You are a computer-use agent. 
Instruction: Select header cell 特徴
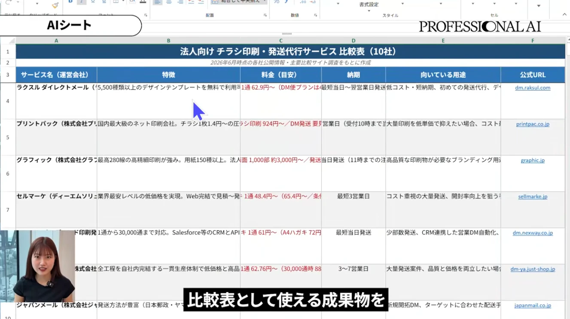click(168, 75)
